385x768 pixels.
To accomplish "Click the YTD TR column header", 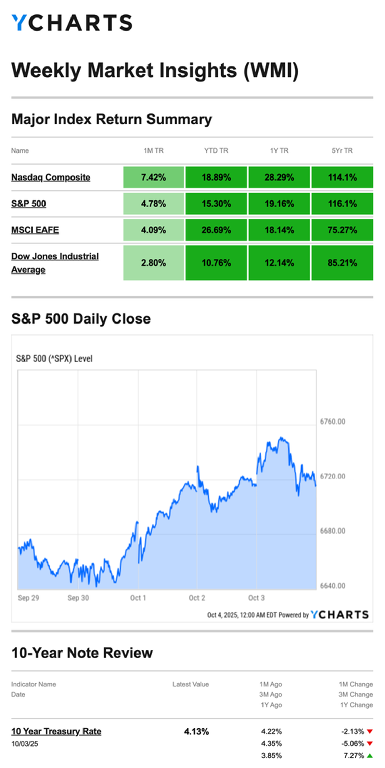I will 216,150.
